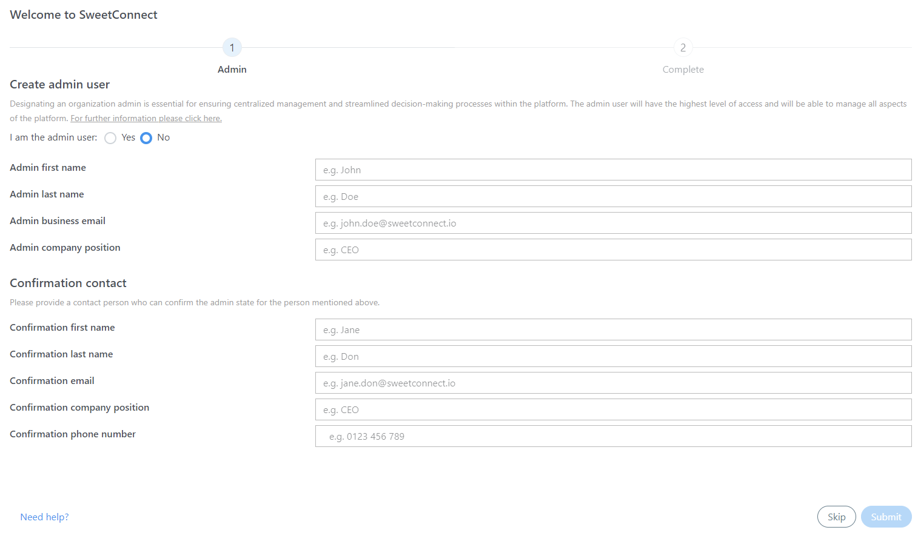The image size is (918, 533).
Task: Focus the Admin last name field
Action: point(613,196)
